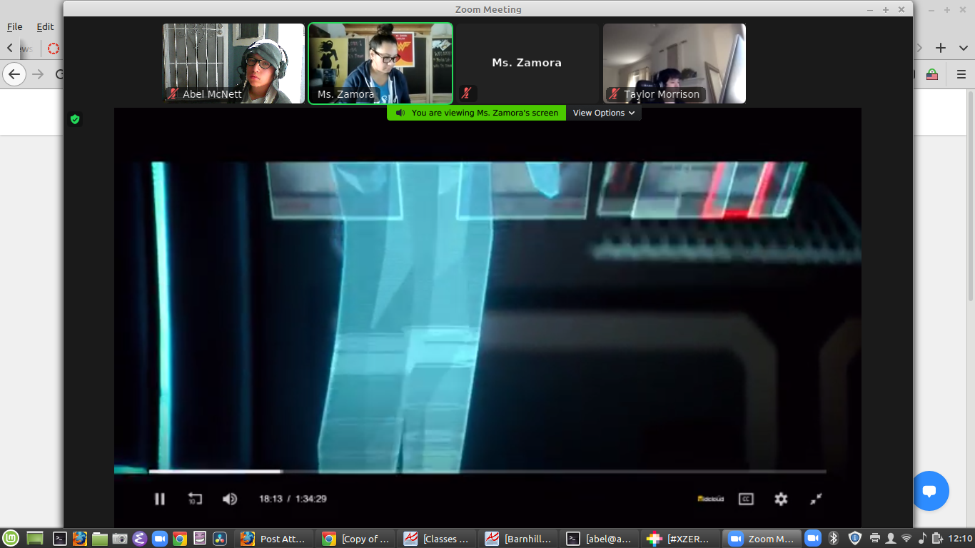Mute the video player volume

[x=230, y=499]
